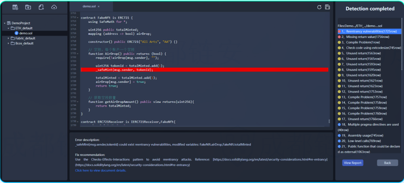
Task: Select Unused return(1753row) result
Action: click(x=370, y=91)
